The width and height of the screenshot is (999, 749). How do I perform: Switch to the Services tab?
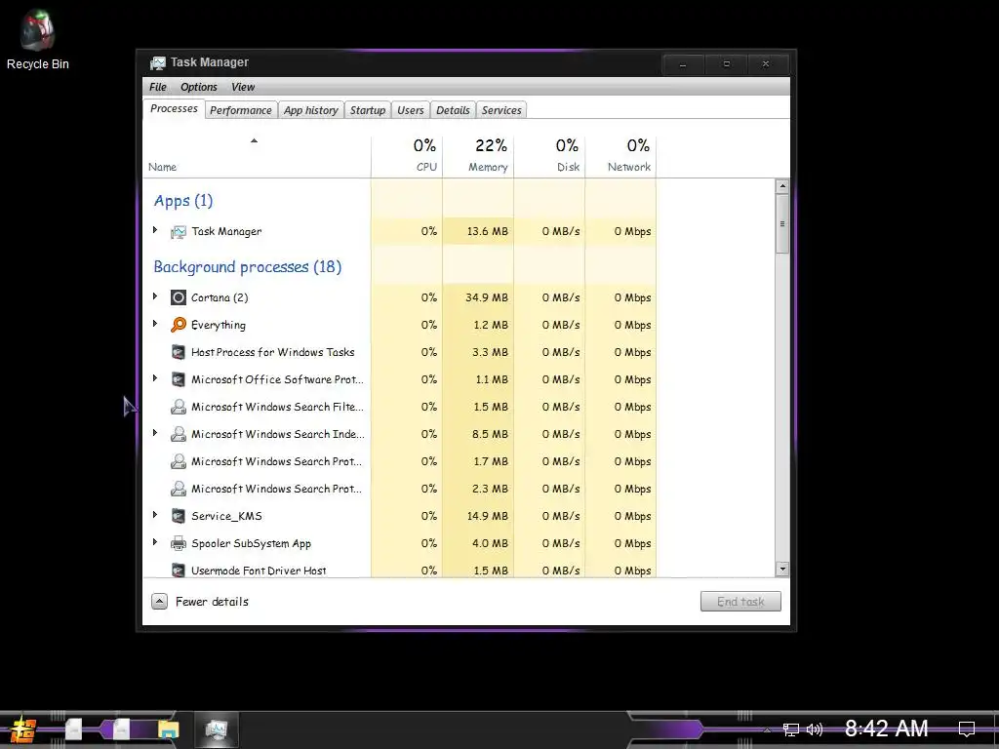pos(501,110)
